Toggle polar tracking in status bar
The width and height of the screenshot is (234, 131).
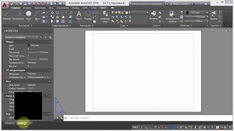click(x=155, y=127)
